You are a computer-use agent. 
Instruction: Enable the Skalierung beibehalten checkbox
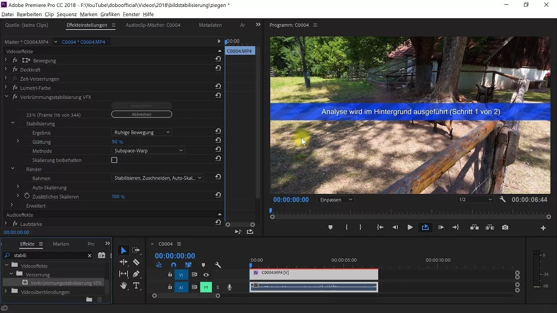pos(114,160)
